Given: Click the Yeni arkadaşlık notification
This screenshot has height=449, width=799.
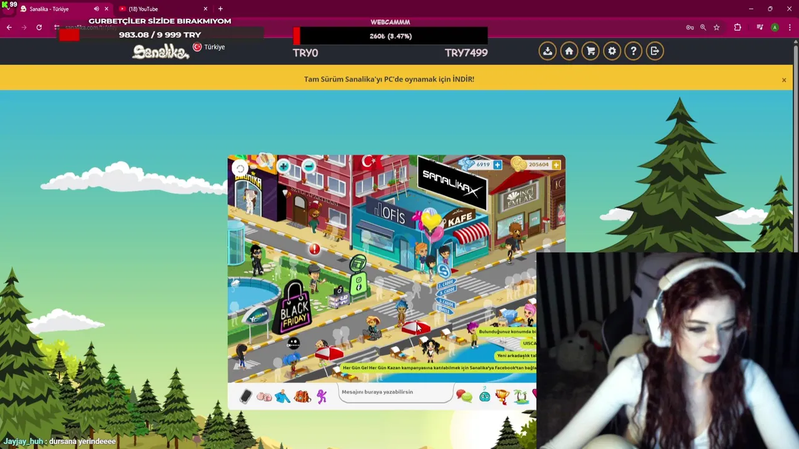Looking at the screenshot, I should tap(516, 355).
